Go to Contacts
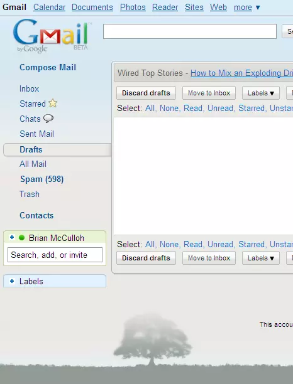The image size is (293, 384). point(36,215)
